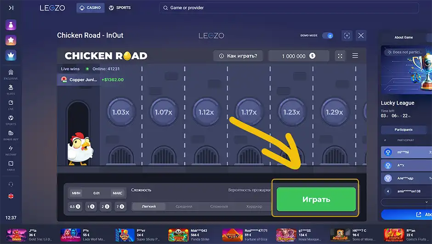The width and height of the screenshot is (432, 244).
Task: Set the minimum bet with МИН
Action: coord(76,193)
